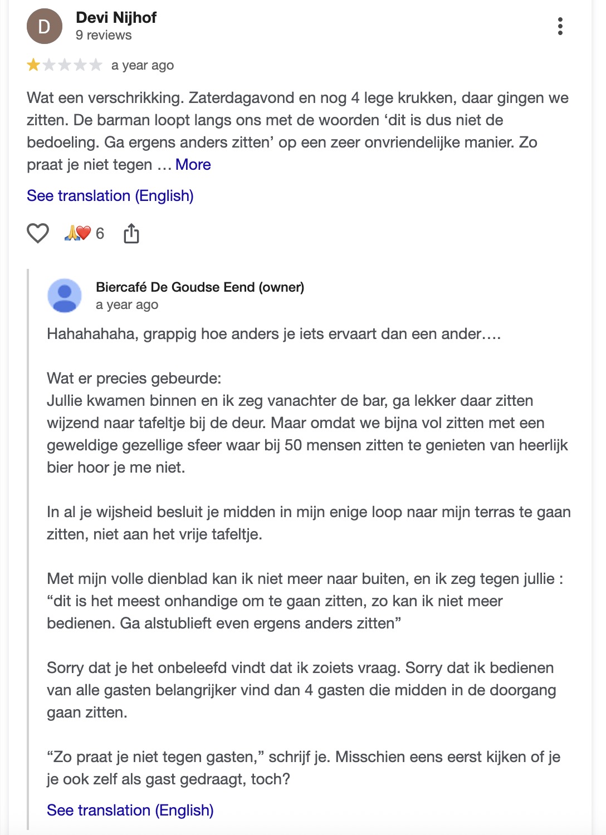Click the gold first rating star
The width and height of the screenshot is (606, 835).
(x=33, y=65)
